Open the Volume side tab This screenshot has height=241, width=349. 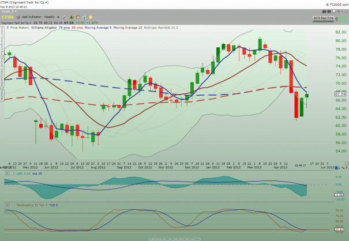coord(2,95)
